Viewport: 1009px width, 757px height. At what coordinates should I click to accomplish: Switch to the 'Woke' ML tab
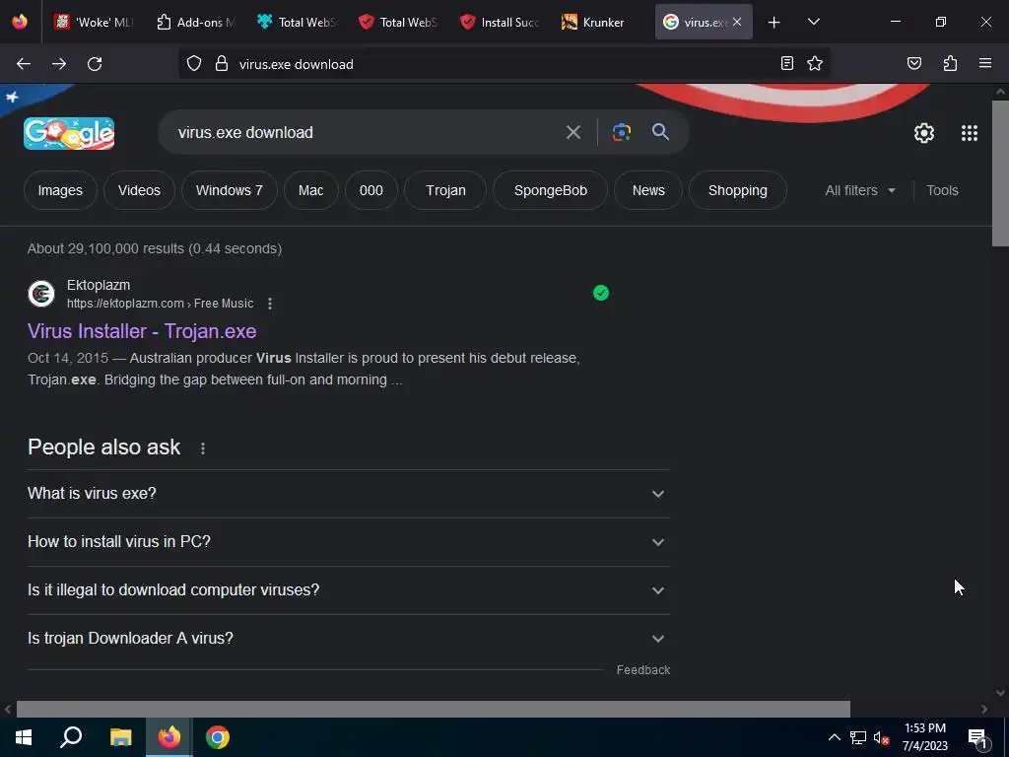pos(94,22)
